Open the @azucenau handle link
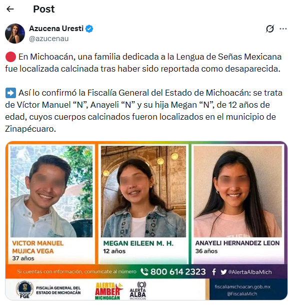 [x=48, y=39]
